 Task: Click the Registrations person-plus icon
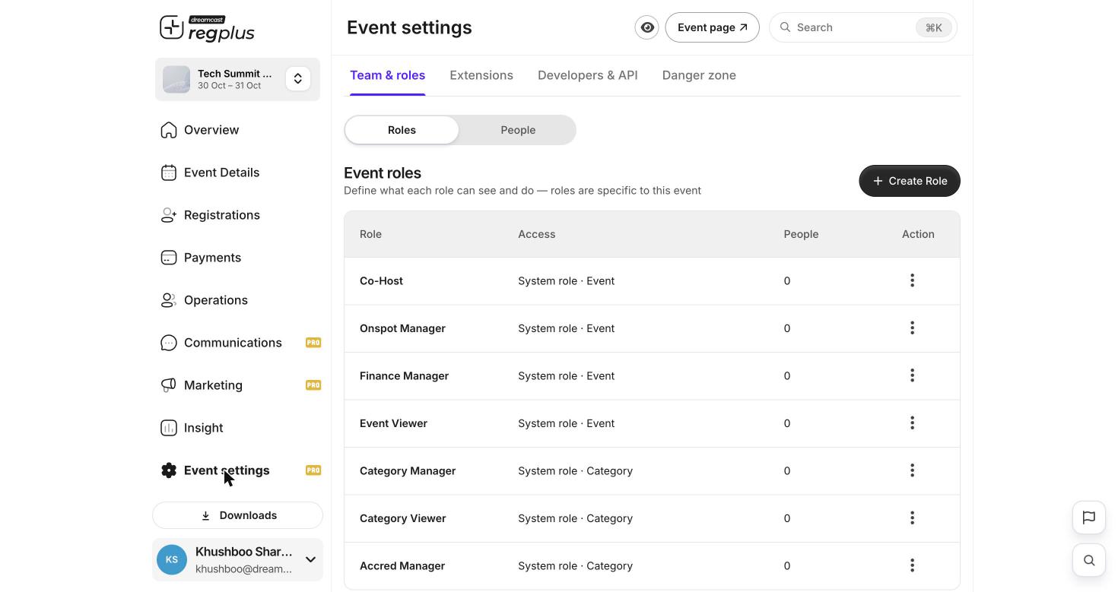169,215
